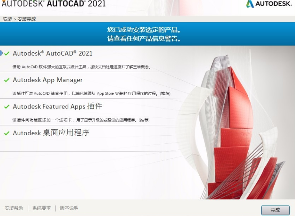The image size is (295, 216).
Task: Click the Autodesk logo in the header
Action: click(x=269, y=4)
